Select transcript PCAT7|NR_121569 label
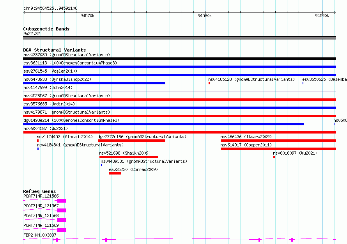The image size is (347, 244). click(41, 225)
